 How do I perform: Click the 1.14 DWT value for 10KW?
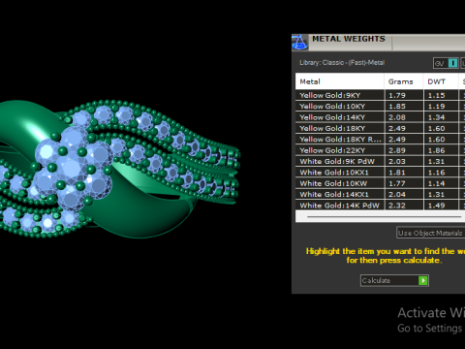[x=436, y=183]
